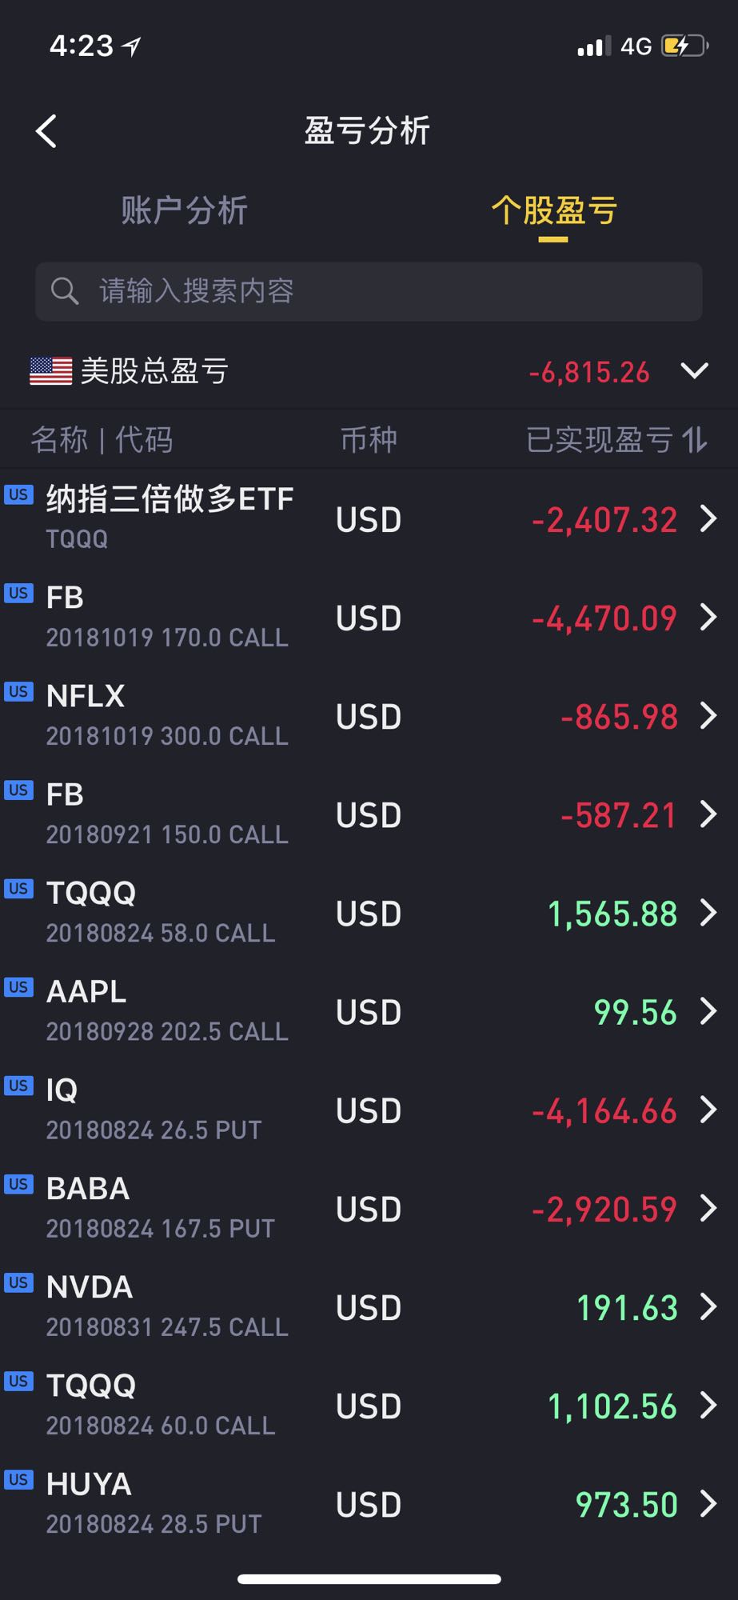Select the 个股盈亏 tab

pyautogui.click(x=553, y=211)
